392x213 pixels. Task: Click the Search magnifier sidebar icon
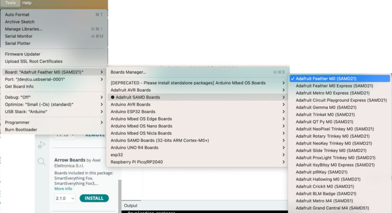click(41, 162)
